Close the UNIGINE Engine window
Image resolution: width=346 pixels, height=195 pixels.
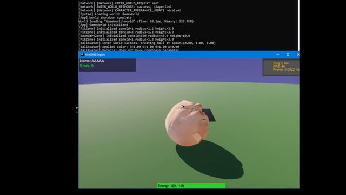tap(298, 54)
